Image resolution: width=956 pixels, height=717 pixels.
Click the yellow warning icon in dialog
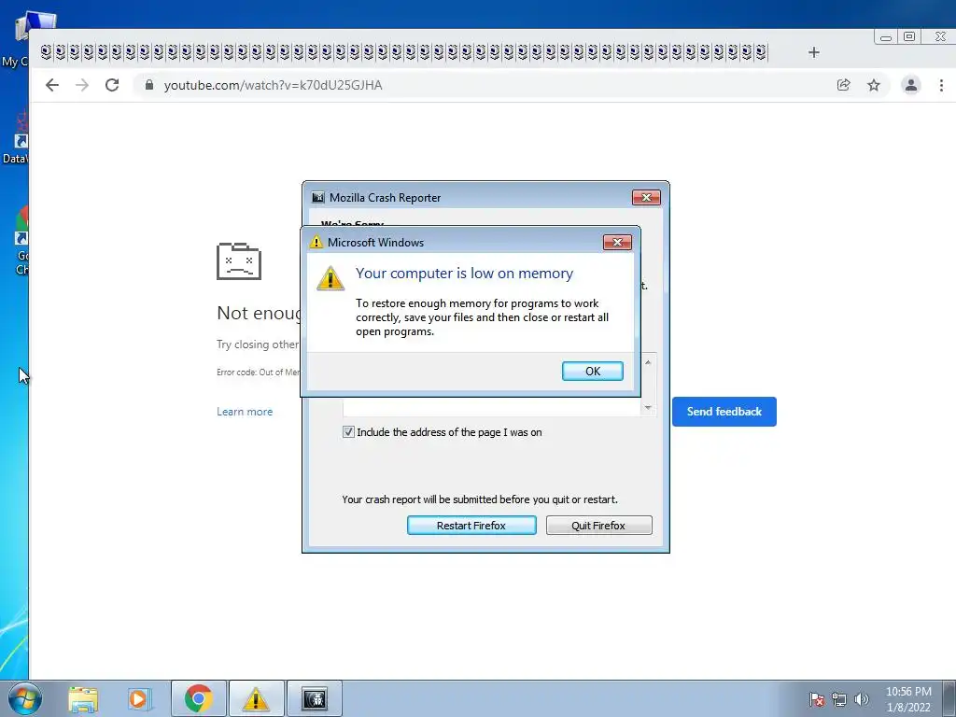[330, 278]
